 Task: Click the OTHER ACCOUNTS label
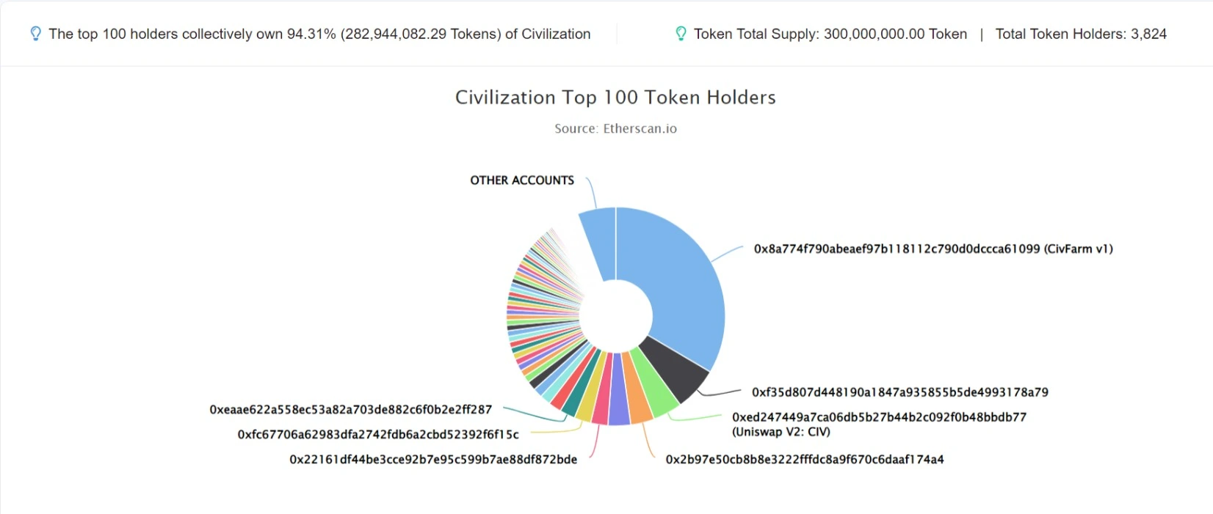coord(522,180)
